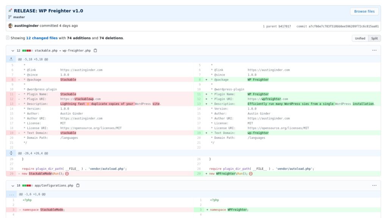Click the file diff icon beside Showing
This screenshot has height=218, width=388.
click(8, 38)
